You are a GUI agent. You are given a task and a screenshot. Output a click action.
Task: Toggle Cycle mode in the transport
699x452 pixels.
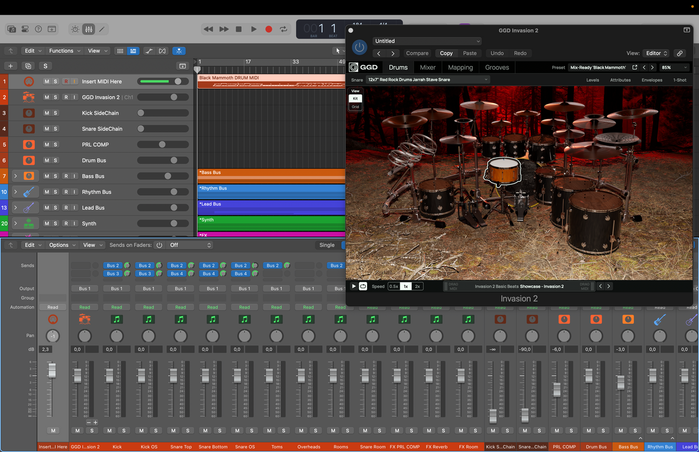click(x=284, y=29)
